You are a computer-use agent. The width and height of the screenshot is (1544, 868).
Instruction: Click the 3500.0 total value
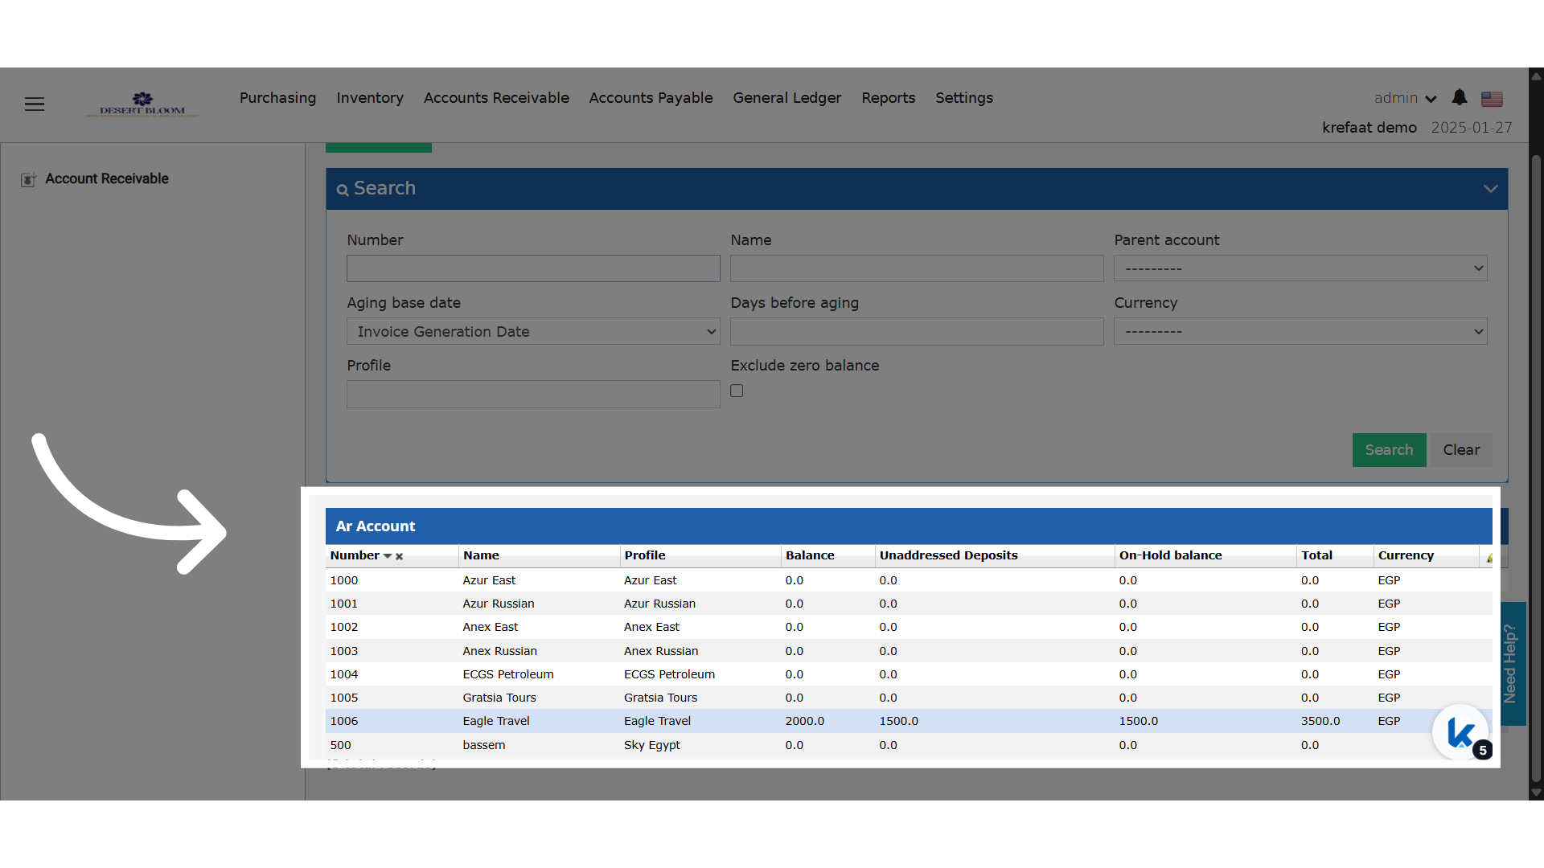pyautogui.click(x=1320, y=721)
